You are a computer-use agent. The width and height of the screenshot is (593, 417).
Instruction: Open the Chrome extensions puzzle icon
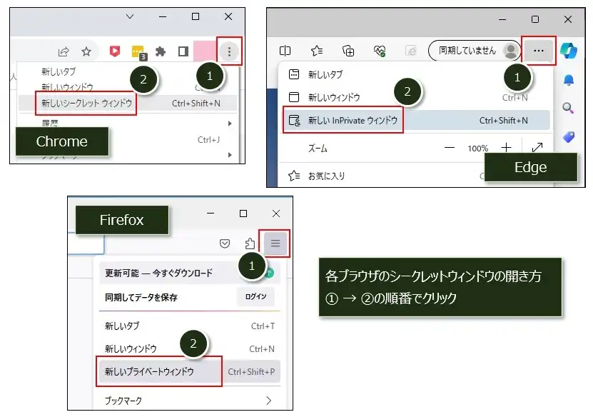(161, 51)
